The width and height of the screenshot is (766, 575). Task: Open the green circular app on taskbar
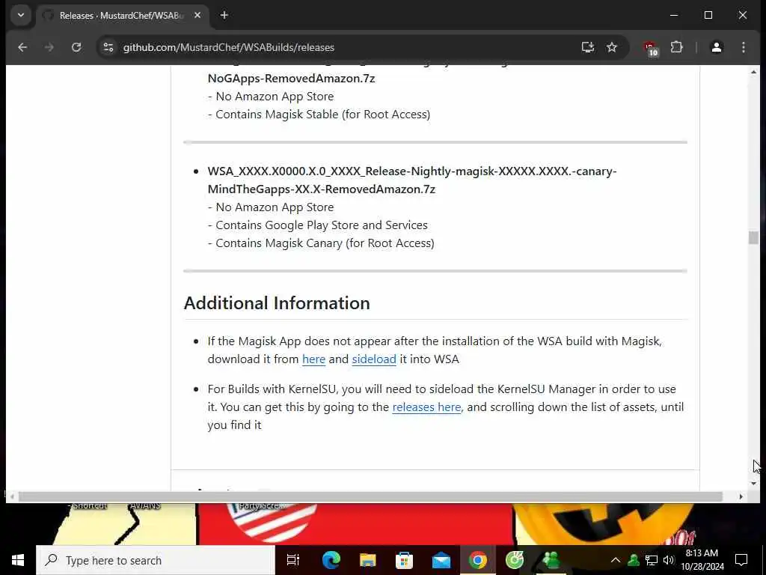coord(514,560)
